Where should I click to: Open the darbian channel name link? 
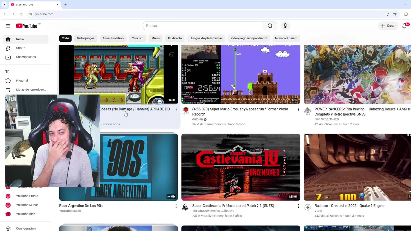click(x=197, y=119)
